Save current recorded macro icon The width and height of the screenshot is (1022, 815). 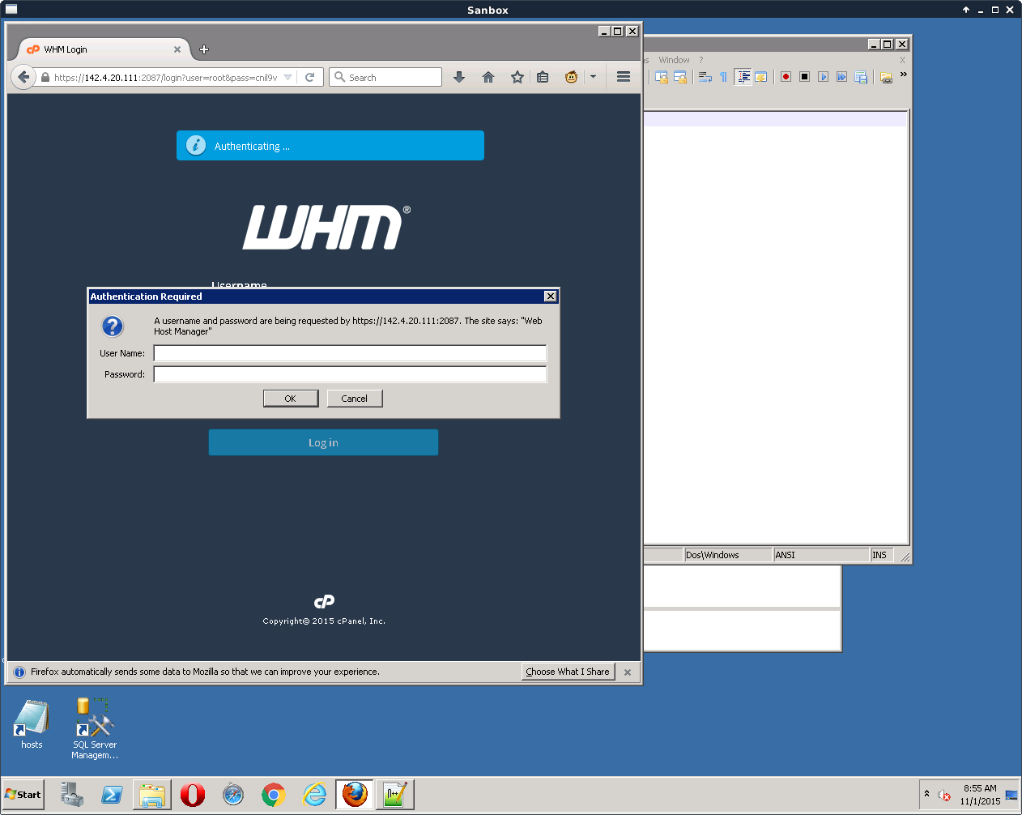[861, 77]
